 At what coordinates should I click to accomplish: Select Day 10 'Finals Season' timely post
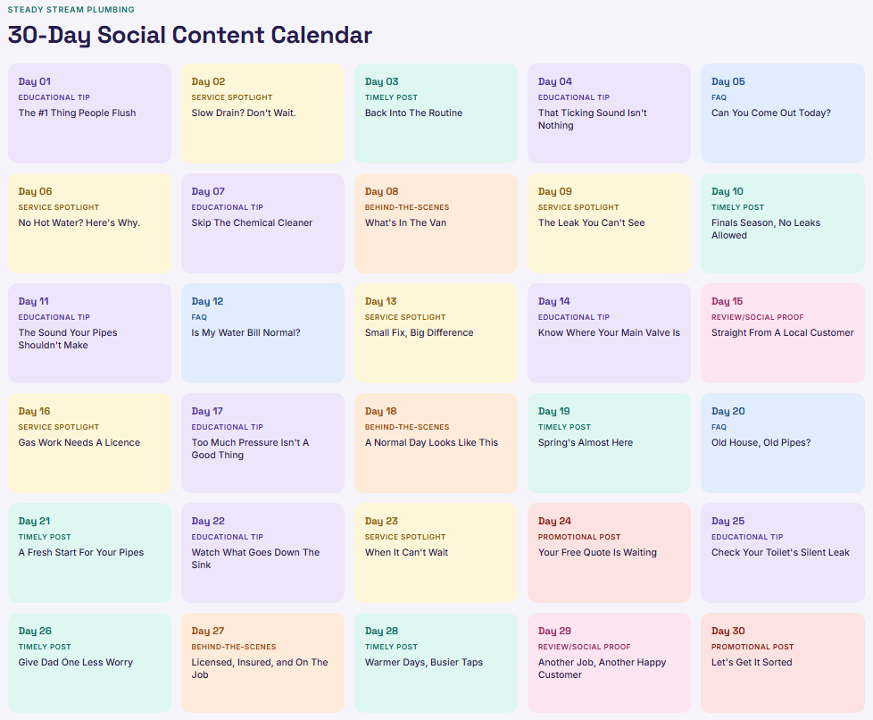point(782,223)
